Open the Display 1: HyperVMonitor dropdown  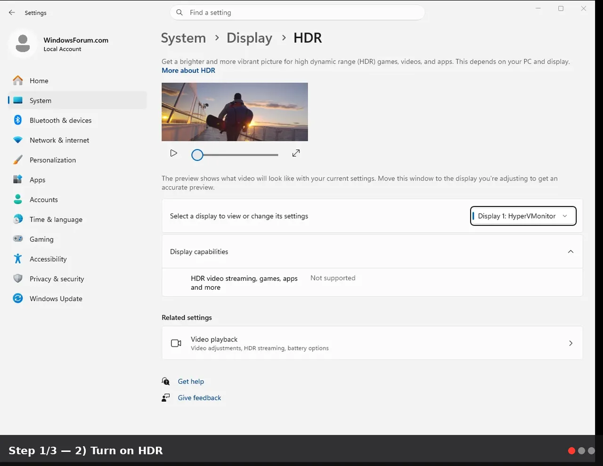click(523, 216)
